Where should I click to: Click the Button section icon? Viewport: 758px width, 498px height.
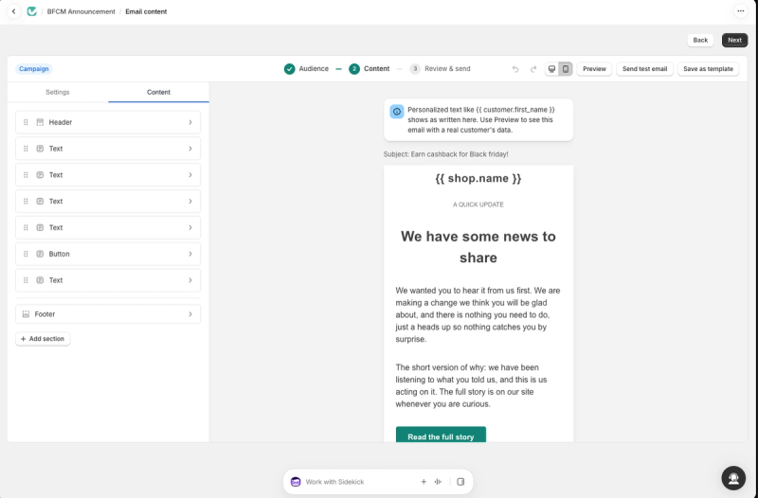(40, 254)
